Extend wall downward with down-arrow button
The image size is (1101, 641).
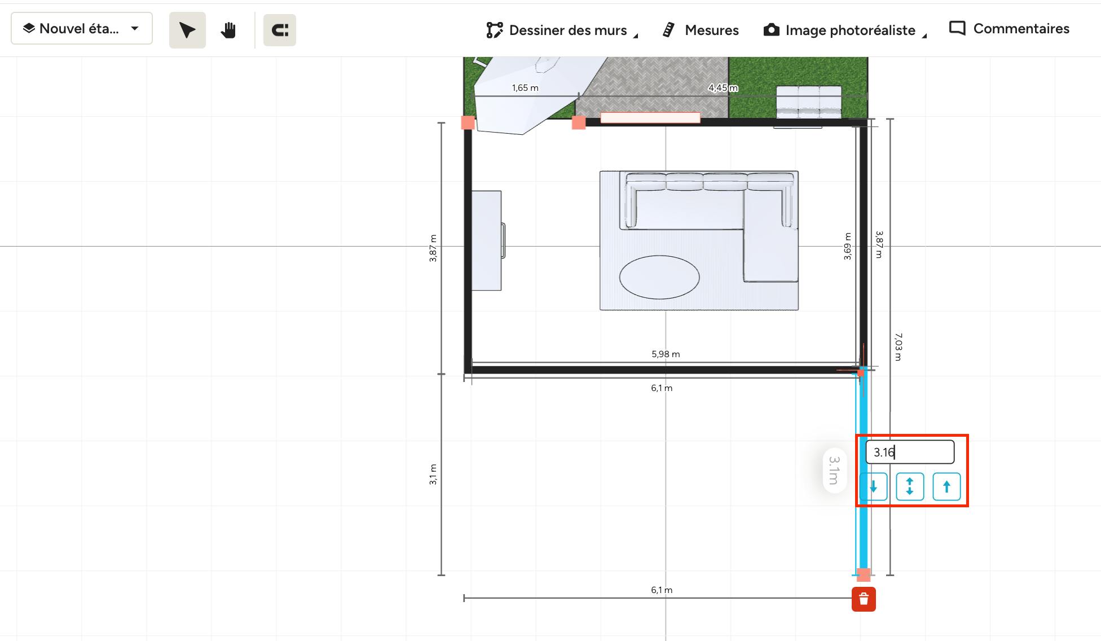tap(874, 486)
